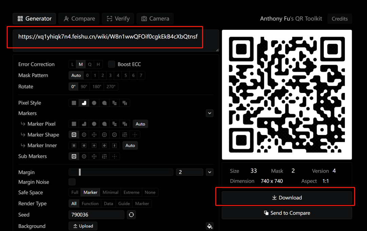
Task: Rotate the QR code by 90°
Action: pyautogui.click(x=84, y=86)
